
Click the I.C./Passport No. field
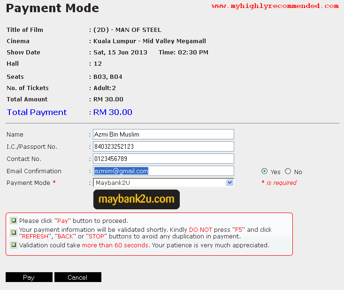click(x=163, y=146)
